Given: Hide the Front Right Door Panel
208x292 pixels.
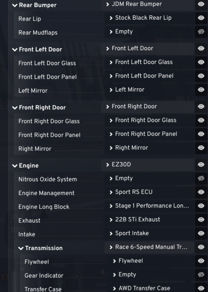Looking at the screenshot, I should tap(201, 134).
